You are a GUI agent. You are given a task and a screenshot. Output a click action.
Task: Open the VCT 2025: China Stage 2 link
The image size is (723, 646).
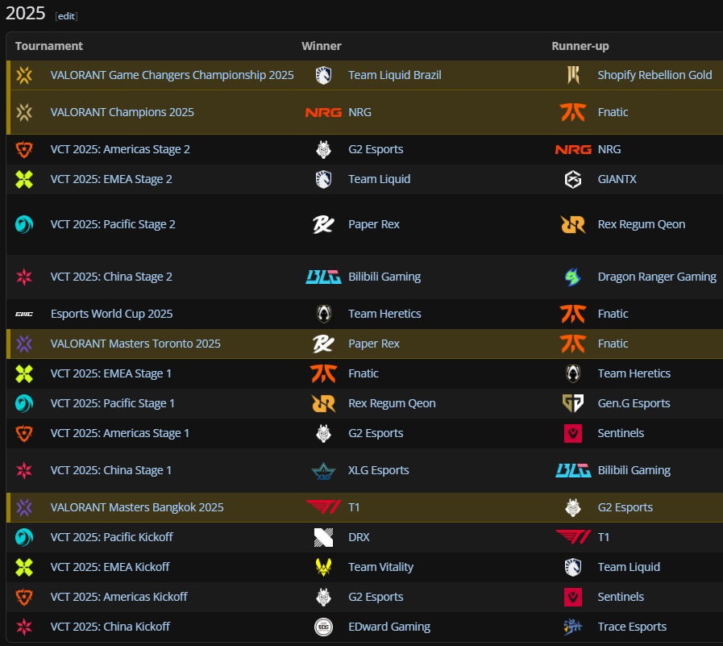click(111, 277)
